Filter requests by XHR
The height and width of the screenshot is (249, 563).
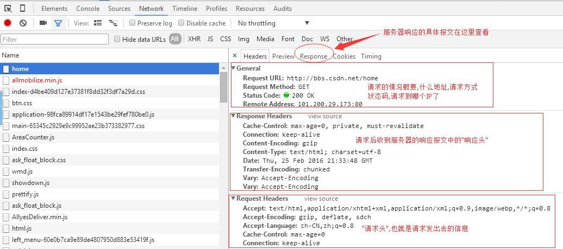pyautogui.click(x=194, y=39)
